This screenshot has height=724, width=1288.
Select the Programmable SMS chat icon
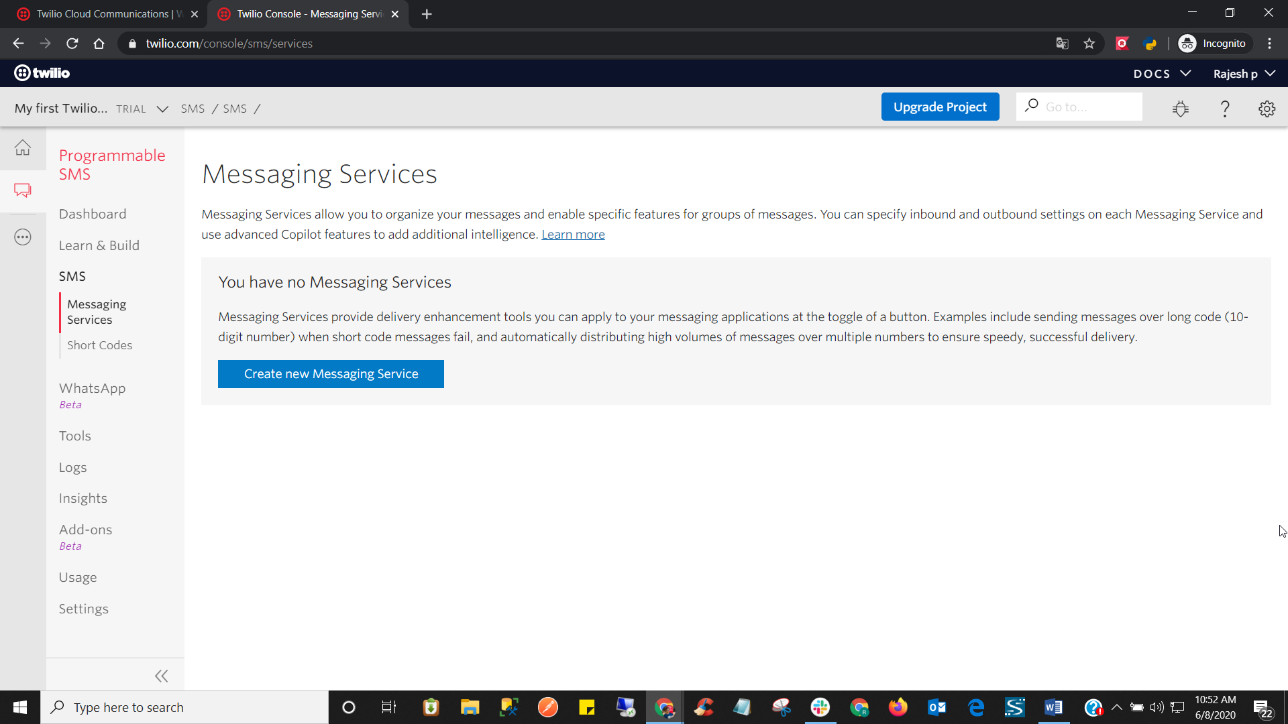[x=23, y=190]
